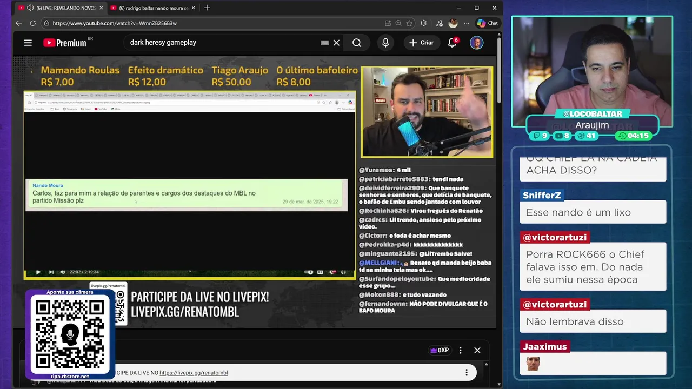Click the YouTube search field
692x389 pixels.
(x=222, y=43)
